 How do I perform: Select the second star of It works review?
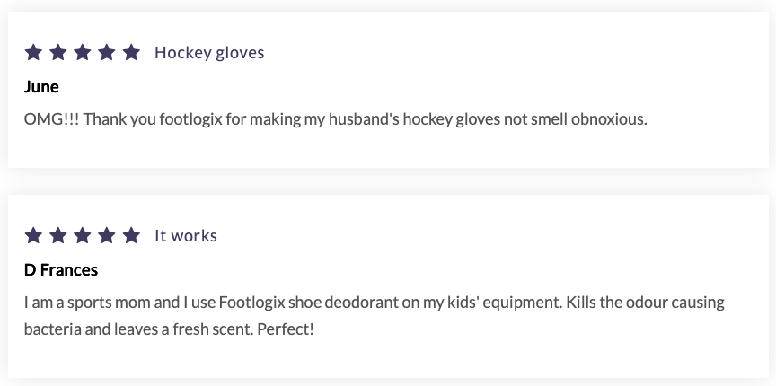[x=58, y=235]
